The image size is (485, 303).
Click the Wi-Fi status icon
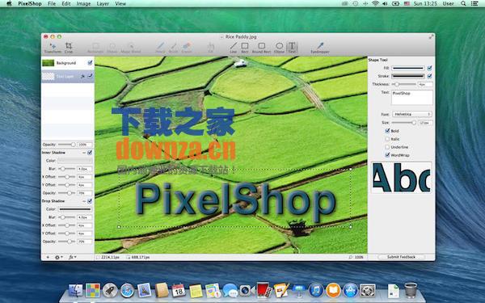375,4
